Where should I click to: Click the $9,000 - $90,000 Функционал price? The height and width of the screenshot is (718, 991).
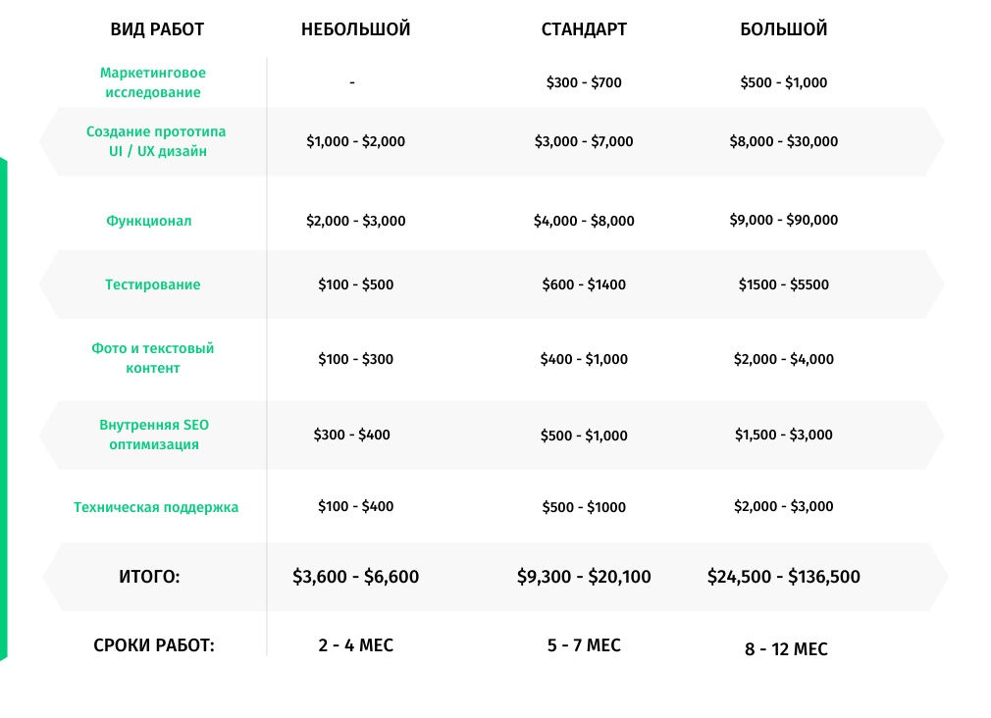coord(783,220)
